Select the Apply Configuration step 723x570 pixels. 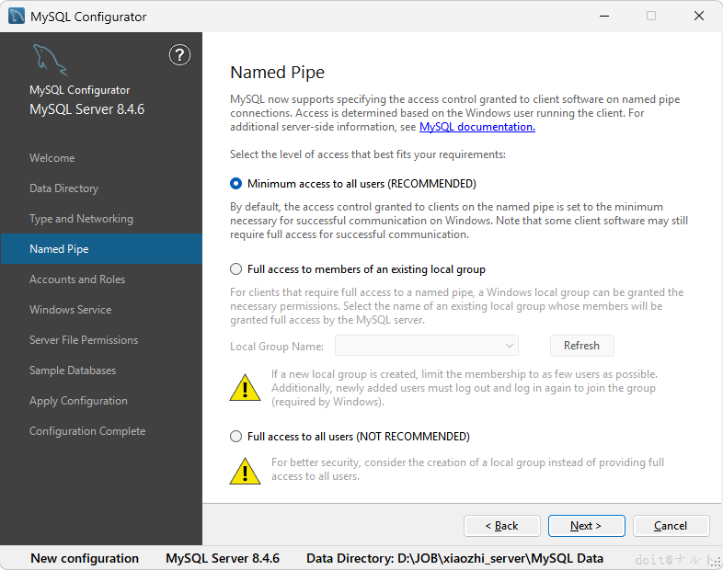coord(78,401)
